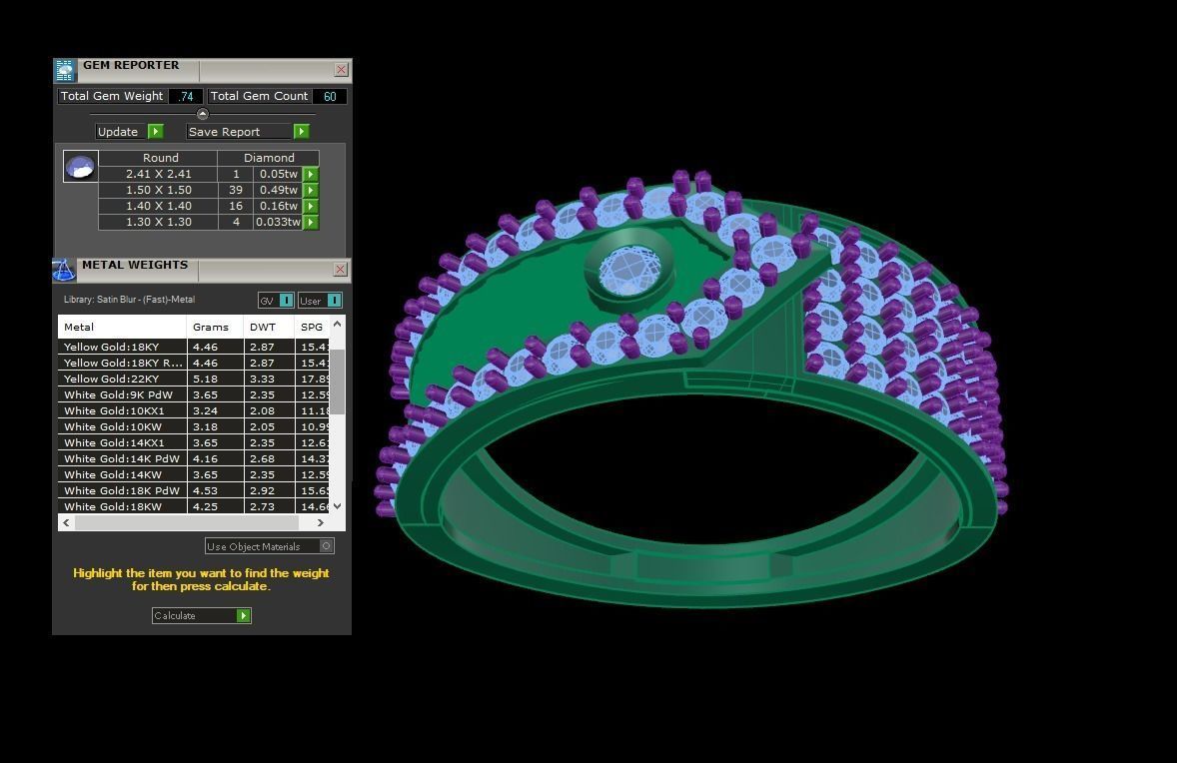Select the Yellow Gold:18KY row
Screen dimensions: 1177x763
tap(194, 347)
